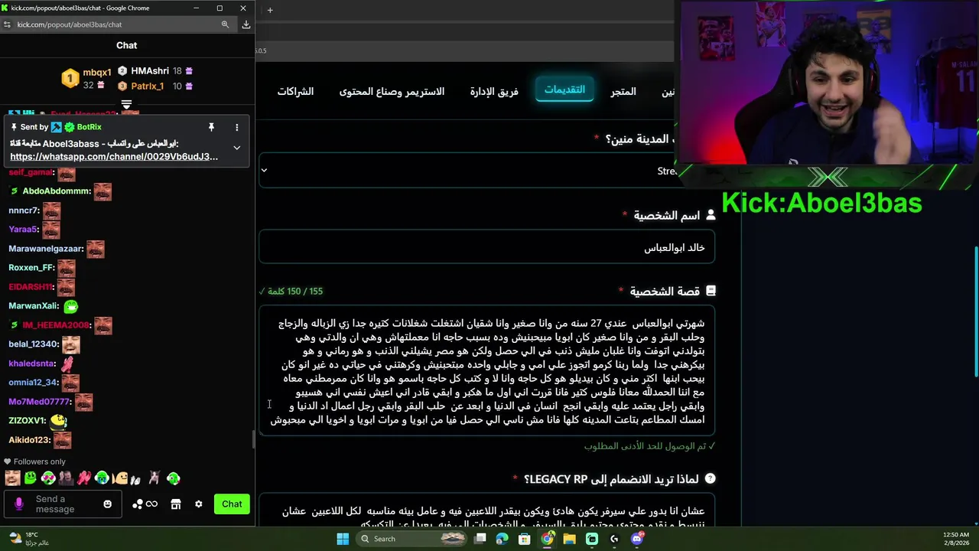Viewport: 979px width, 551px height.
Task: Click ZIZOXV1 username in chat
Action: pyautogui.click(x=28, y=421)
